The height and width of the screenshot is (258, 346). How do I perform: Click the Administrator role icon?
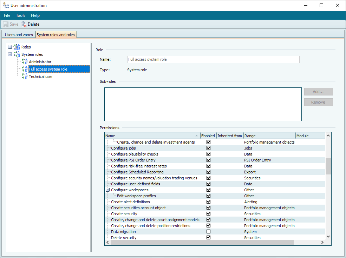tap(25, 62)
